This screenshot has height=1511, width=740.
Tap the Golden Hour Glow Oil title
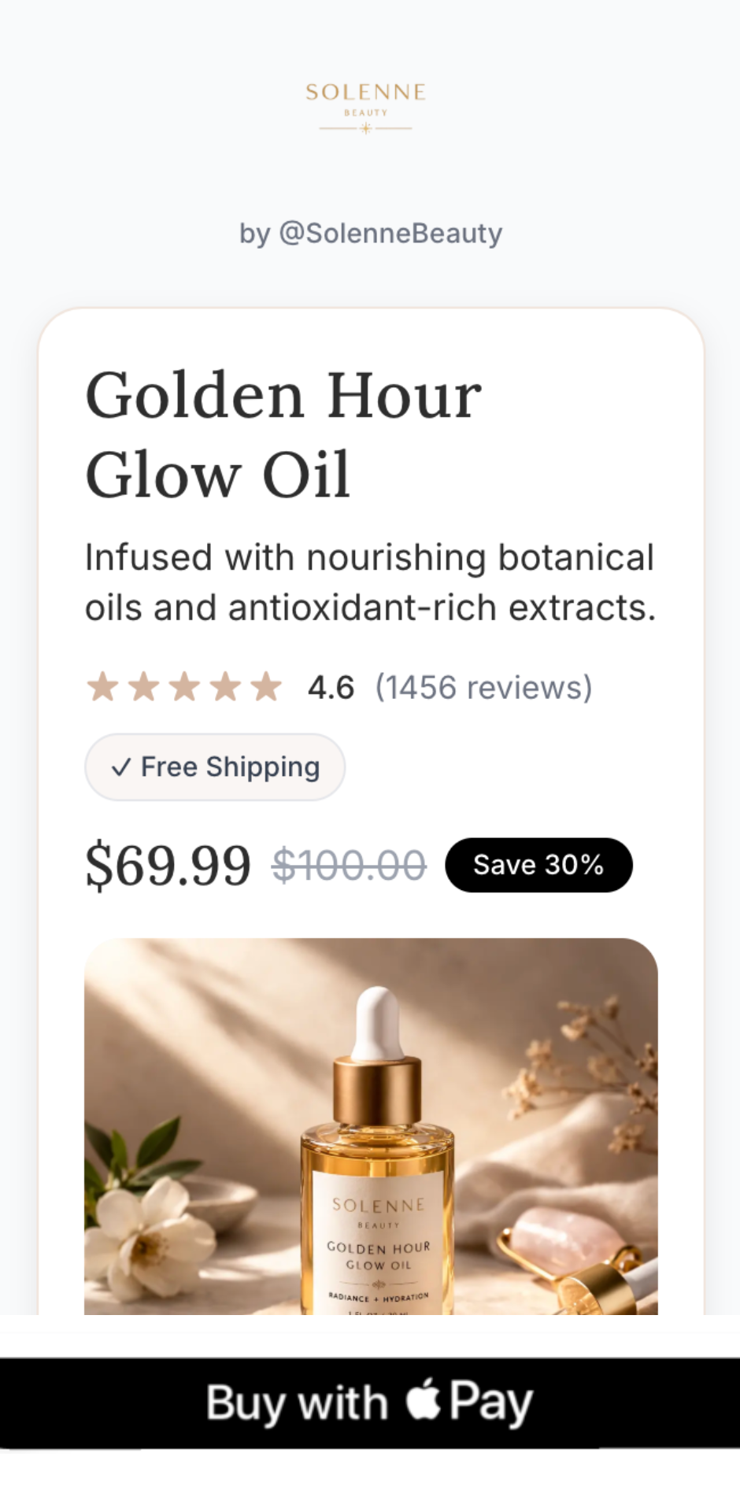283,434
